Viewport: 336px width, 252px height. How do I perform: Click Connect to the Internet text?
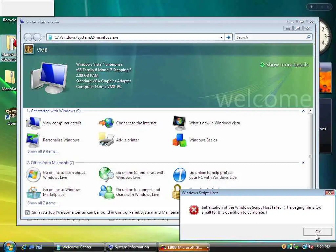136,123
